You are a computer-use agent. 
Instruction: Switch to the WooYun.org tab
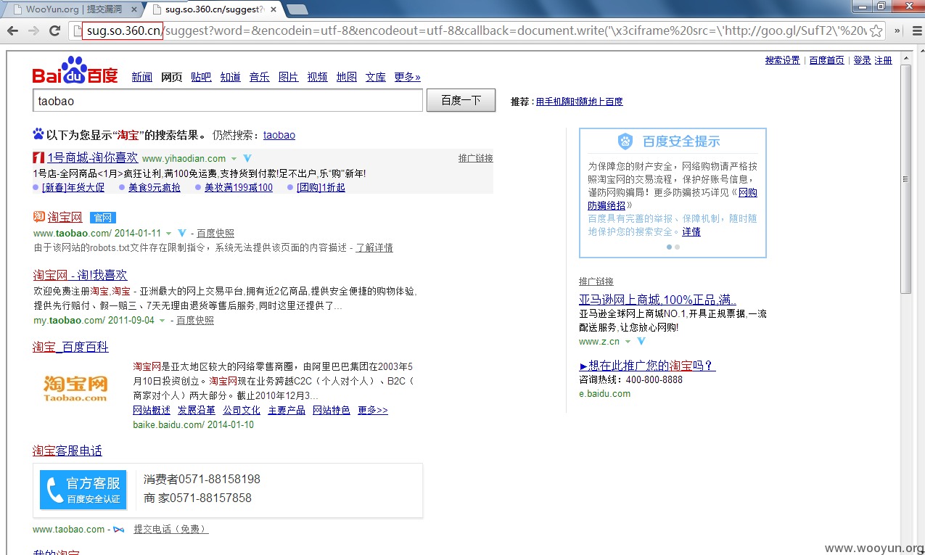tap(73, 9)
